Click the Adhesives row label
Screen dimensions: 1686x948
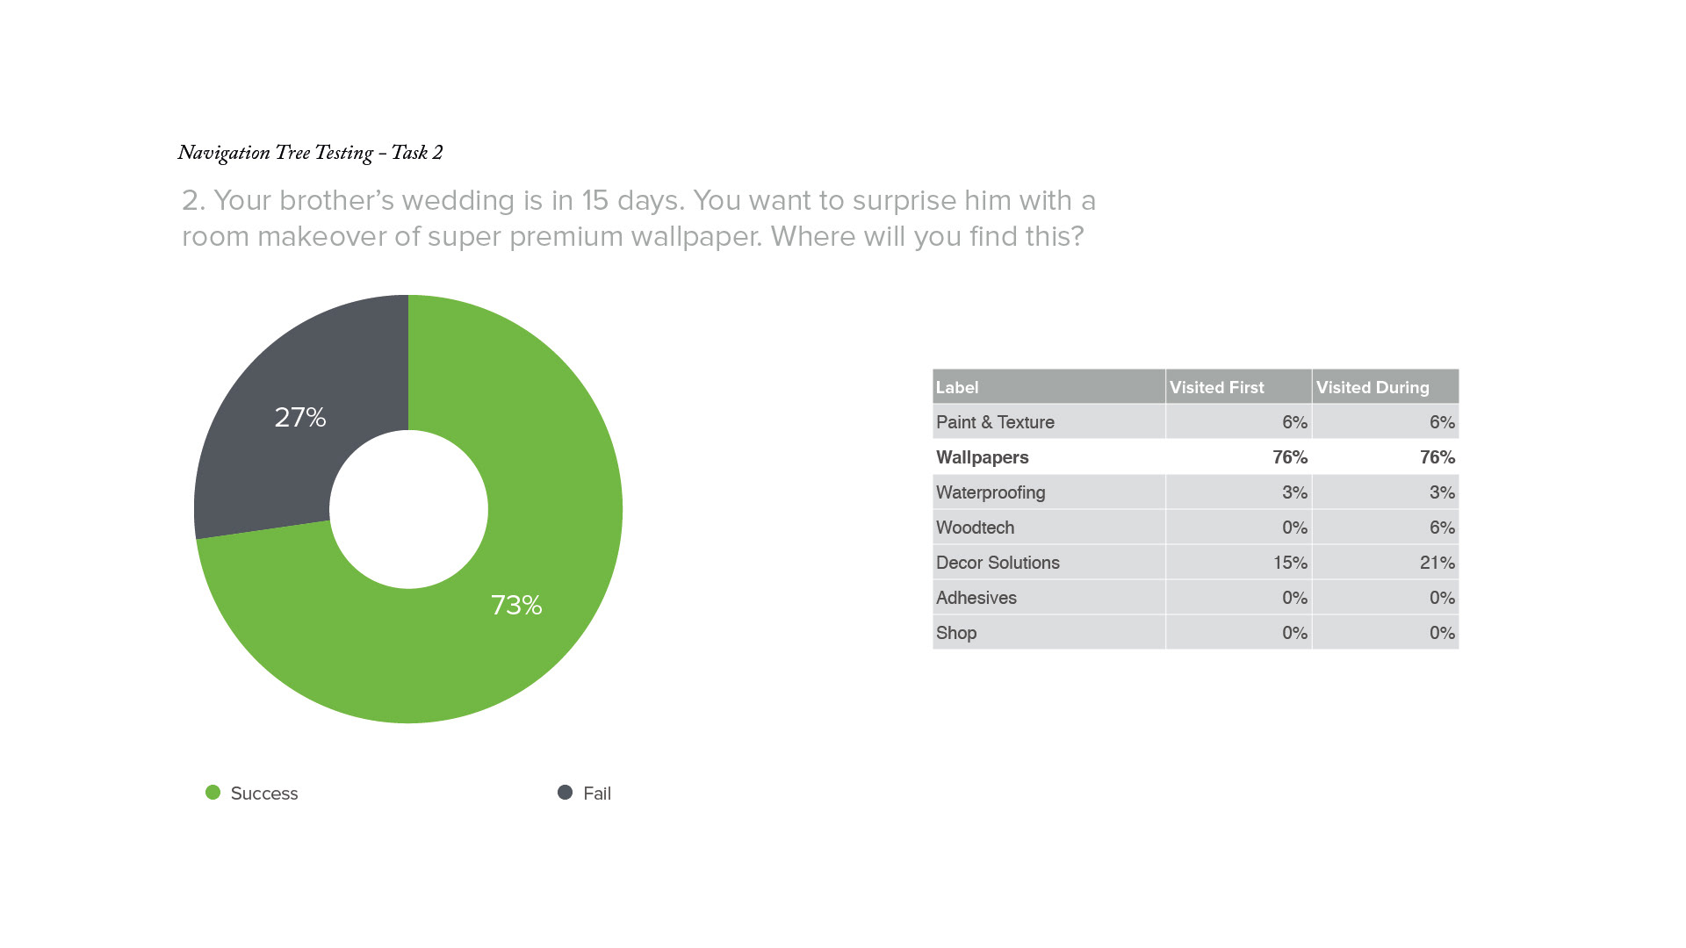(976, 598)
